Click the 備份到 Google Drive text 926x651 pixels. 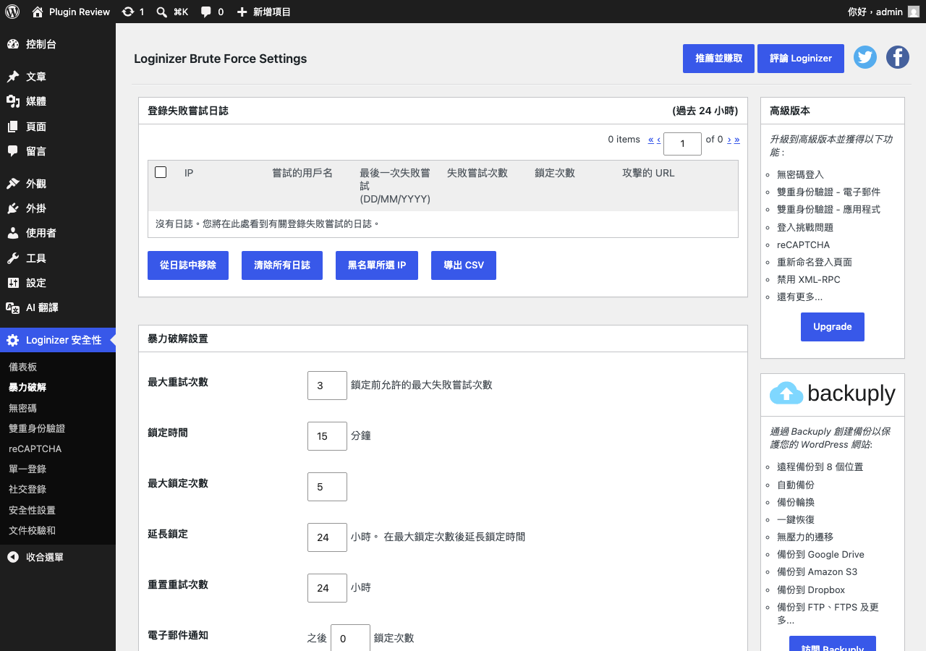point(820,554)
